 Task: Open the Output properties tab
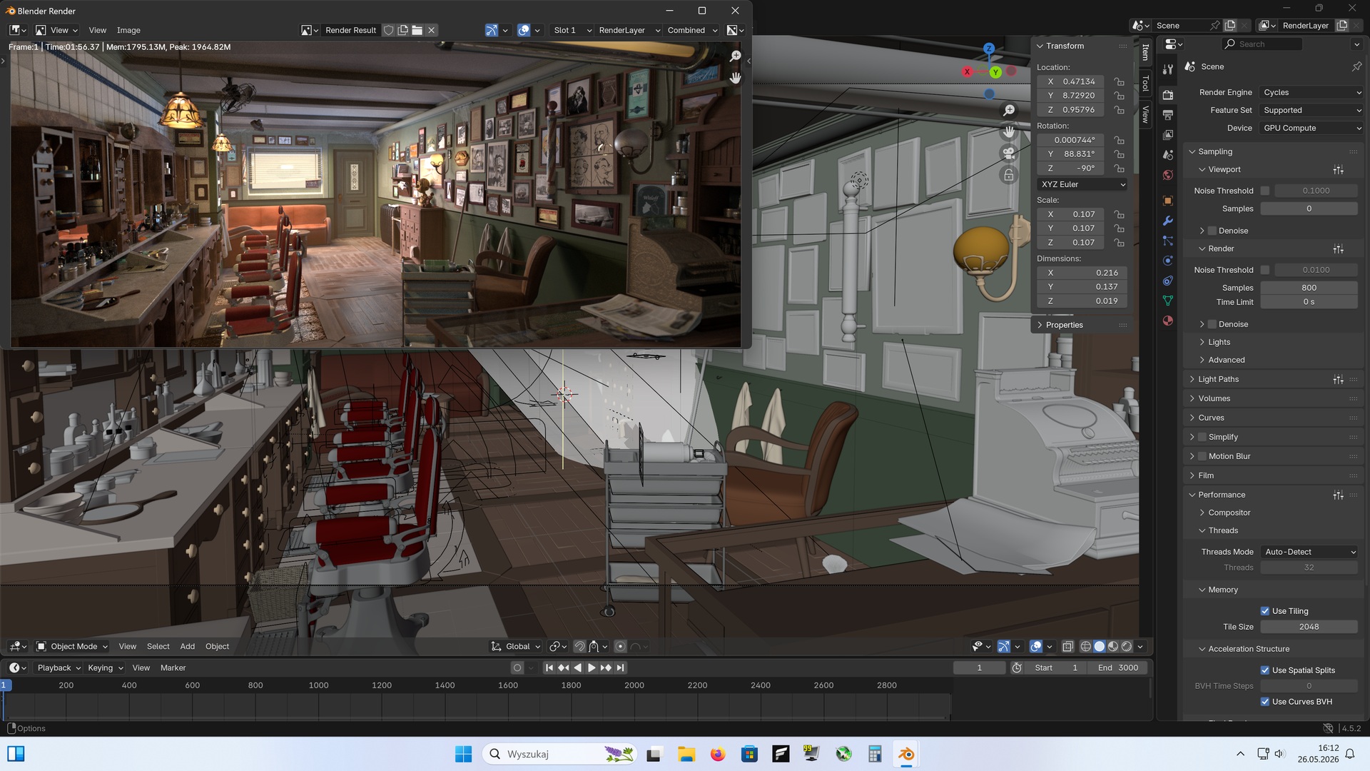(x=1167, y=115)
